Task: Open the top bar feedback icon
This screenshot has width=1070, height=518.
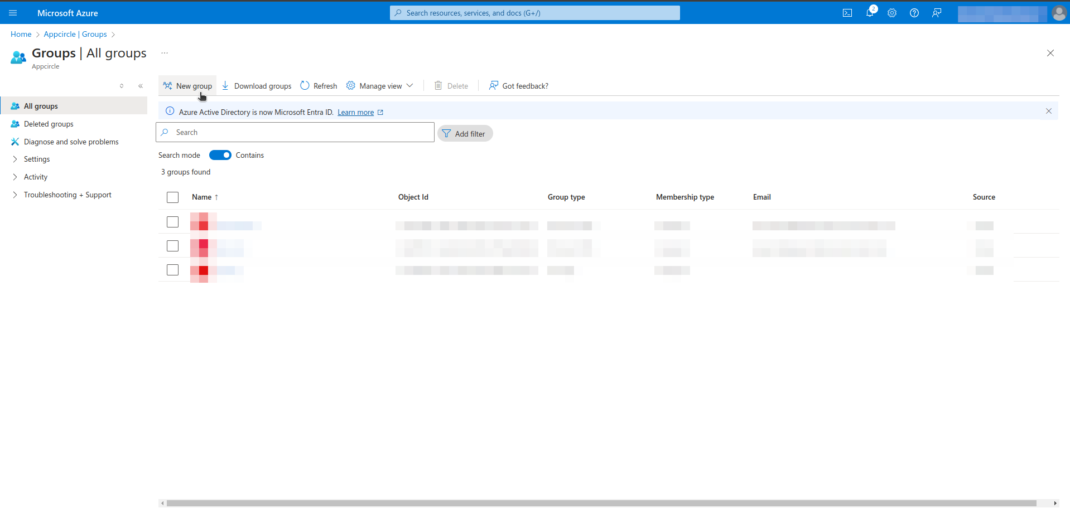Action: tap(937, 13)
